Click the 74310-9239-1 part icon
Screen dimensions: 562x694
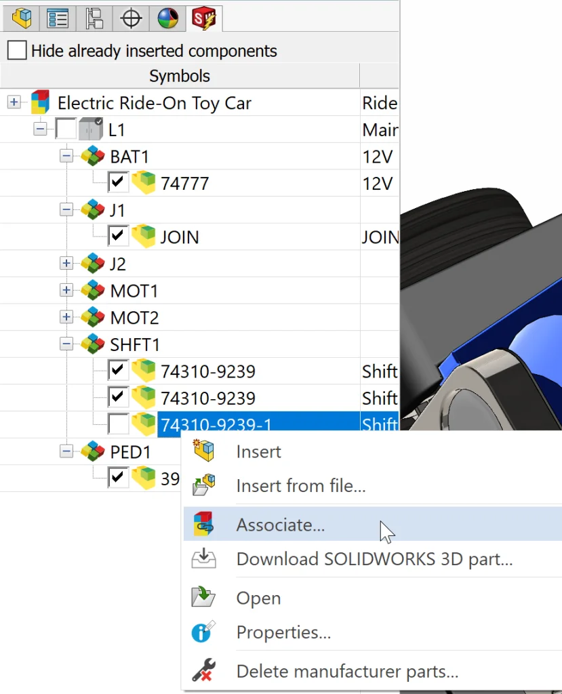144,424
